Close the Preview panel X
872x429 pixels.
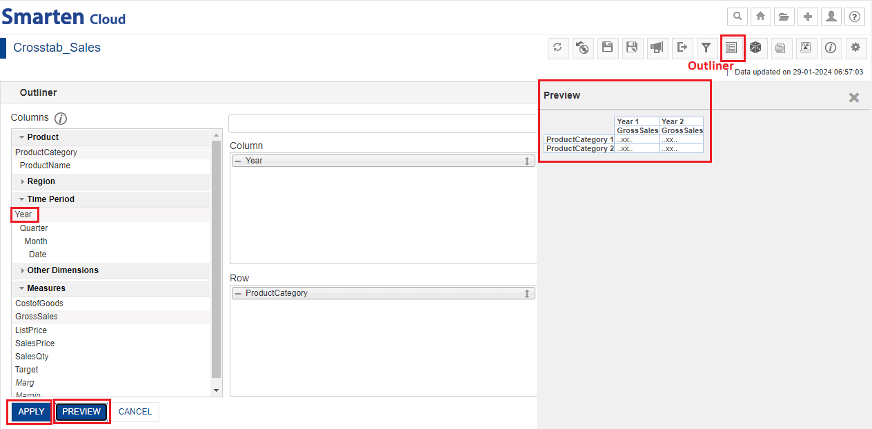click(854, 98)
